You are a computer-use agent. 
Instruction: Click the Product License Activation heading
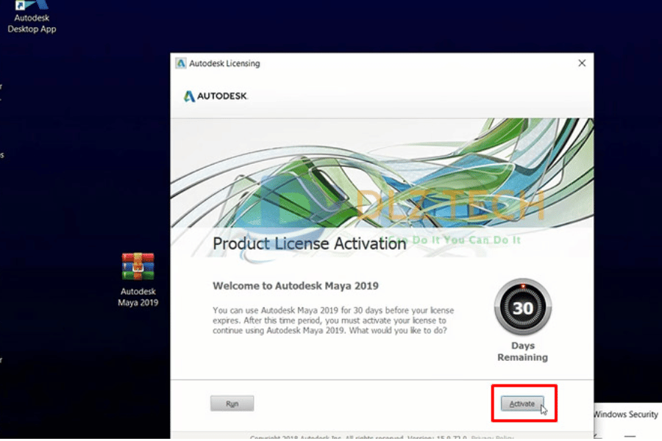[x=309, y=243]
